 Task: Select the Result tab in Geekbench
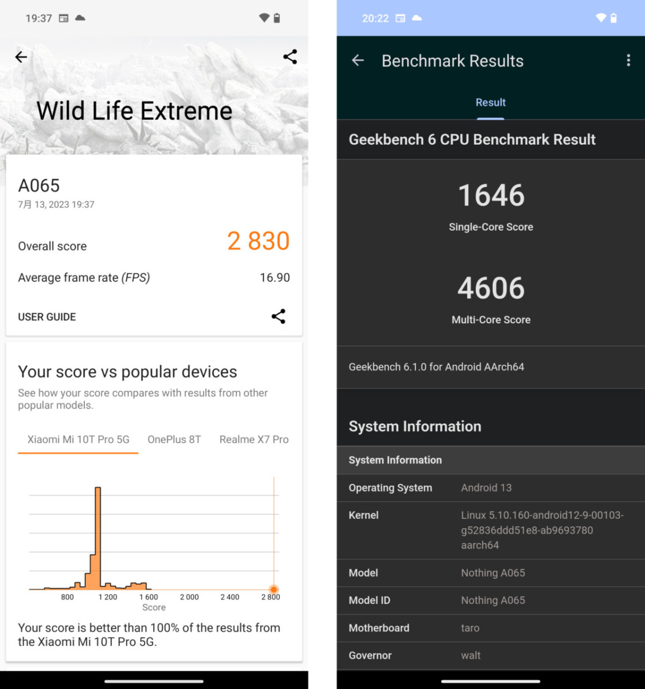(491, 102)
